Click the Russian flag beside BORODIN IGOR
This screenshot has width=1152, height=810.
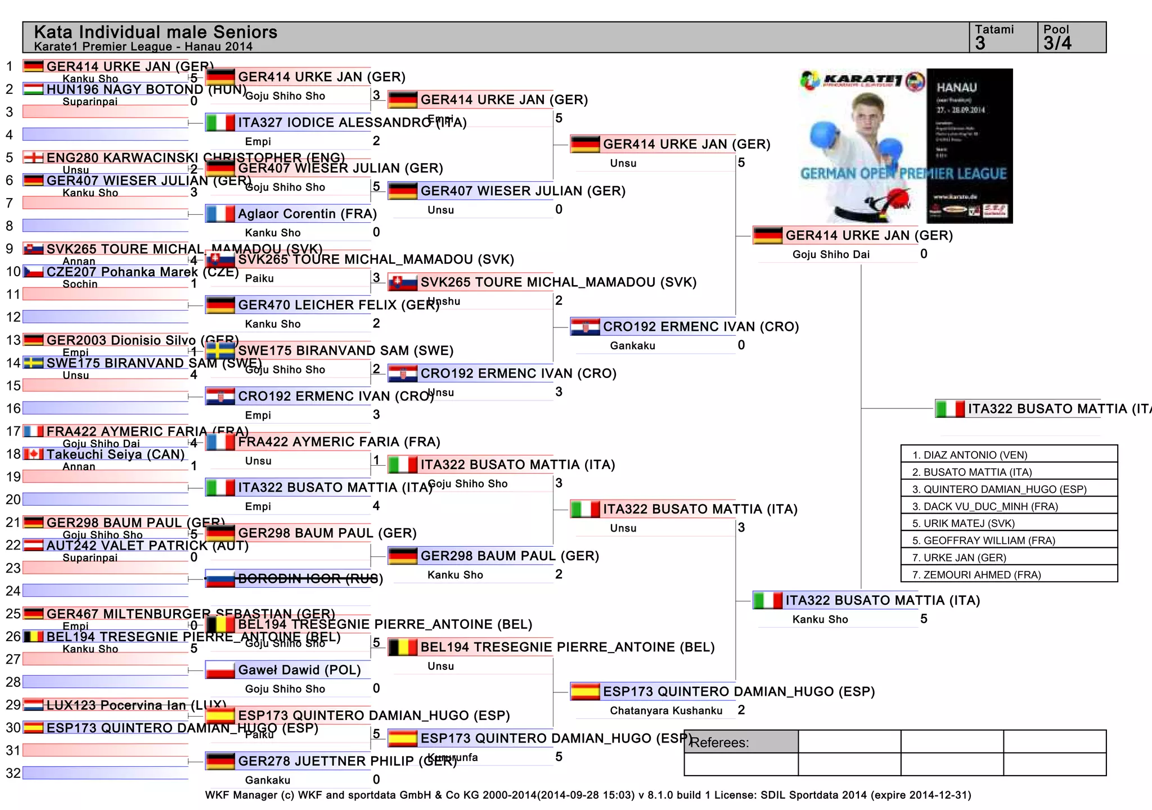coord(220,579)
